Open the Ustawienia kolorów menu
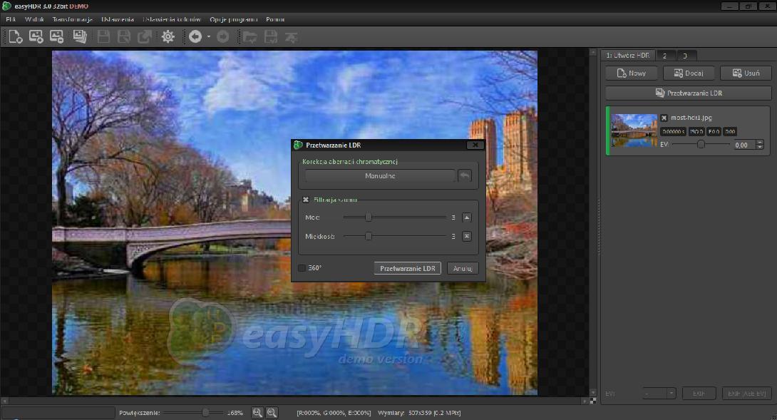 click(172, 19)
